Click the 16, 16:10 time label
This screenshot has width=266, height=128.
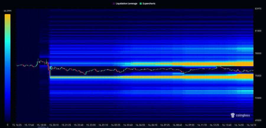coord(252,125)
